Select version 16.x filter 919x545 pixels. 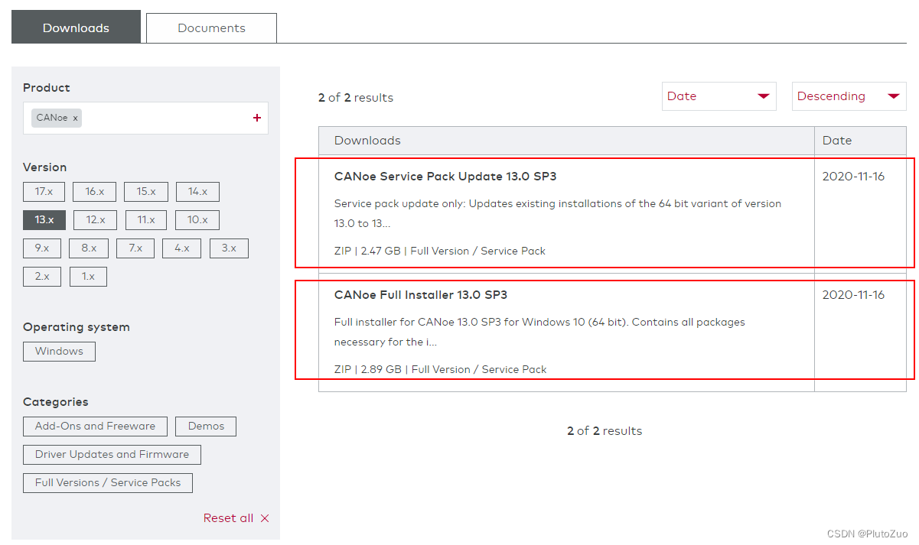tap(94, 192)
